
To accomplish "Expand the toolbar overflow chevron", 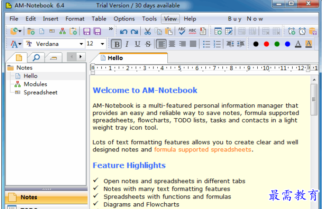I will [x=111, y=29].
